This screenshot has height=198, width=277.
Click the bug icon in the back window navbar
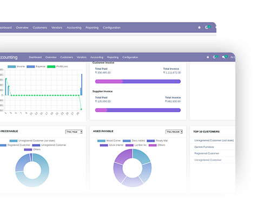click(199, 28)
